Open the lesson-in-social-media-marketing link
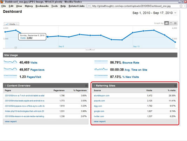Image resolution: width=187 pixels, height=141 pixels. coord(25,116)
